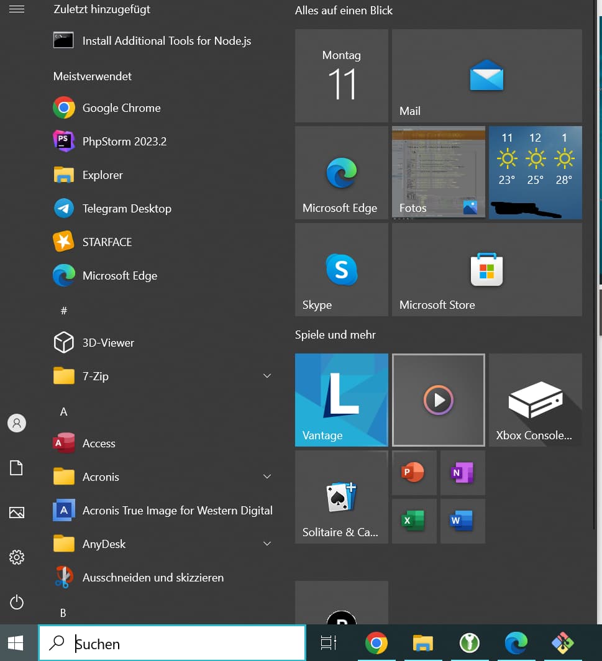This screenshot has width=602, height=661.
Task: Click the Spiele und mehr group header
Action: [x=335, y=335]
